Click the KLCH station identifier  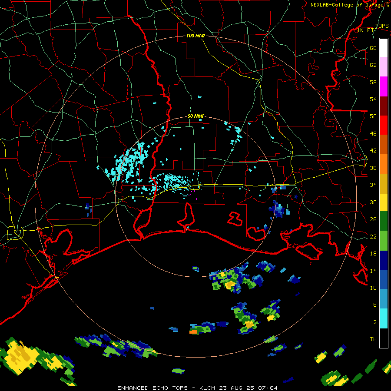[x=207, y=388]
